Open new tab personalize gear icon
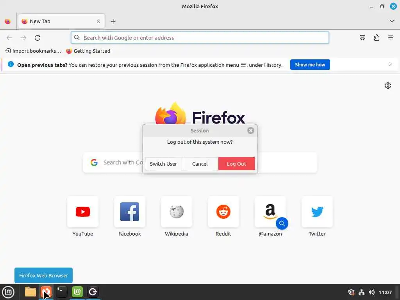Image resolution: width=400 pixels, height=300 pixels. pyautogui.click(x=388, y=86)
